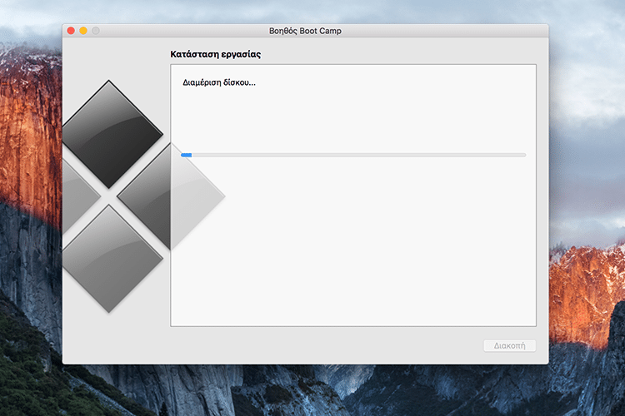This screenshot has width=625, height=416.
Task: Click the disabled Διακοπή button
Action: pyautogui.click(x=509, y=345)
